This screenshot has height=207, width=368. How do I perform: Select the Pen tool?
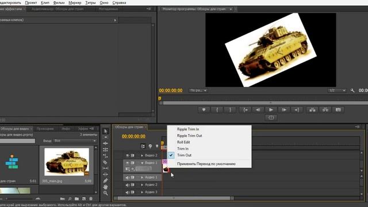(x=105, y=181)
